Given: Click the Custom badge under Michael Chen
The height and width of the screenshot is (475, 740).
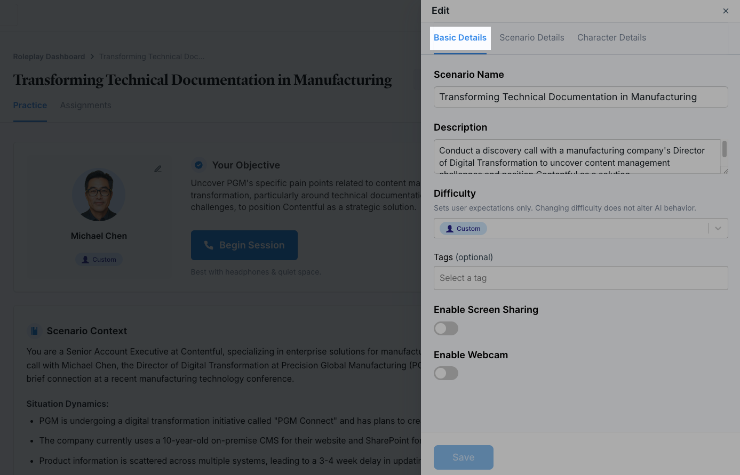Looking at the screenshot, I should point(99,260).
